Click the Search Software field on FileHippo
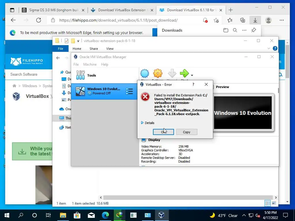The width and height of the screenshot is (295, 221). 28,75
